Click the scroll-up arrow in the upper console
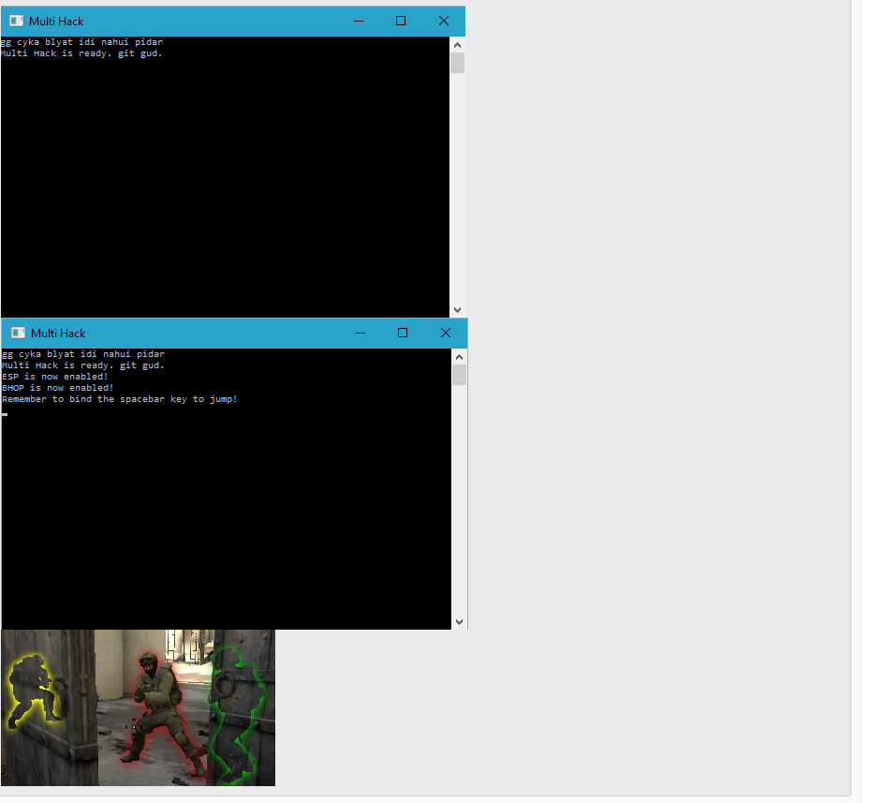The height and width of the screenshot is (803, 869). [x=457, y=45]
